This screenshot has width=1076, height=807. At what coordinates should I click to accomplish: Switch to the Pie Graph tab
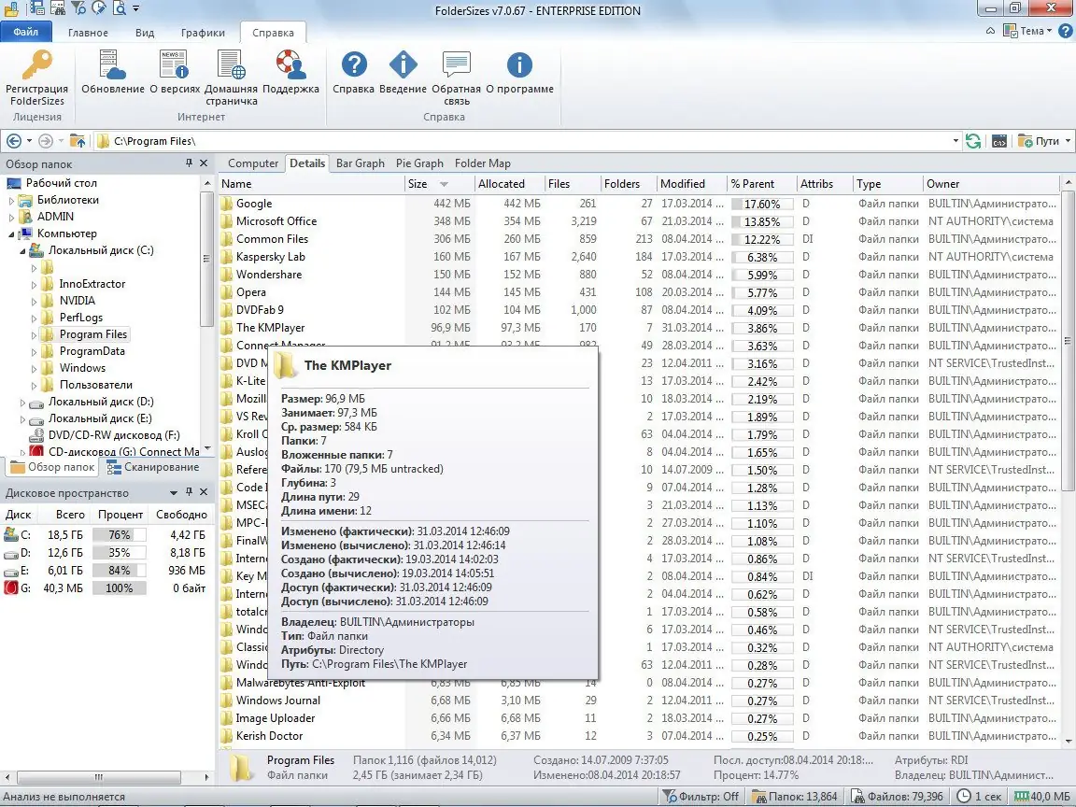tap(419, 163)
